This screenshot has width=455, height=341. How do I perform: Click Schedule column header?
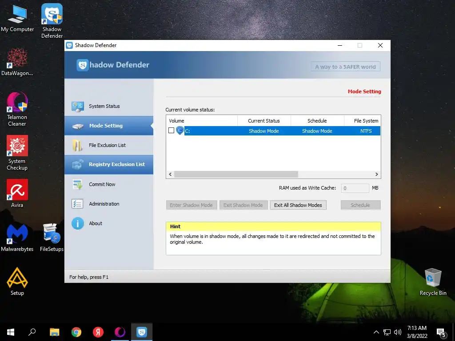click(x=317, y=121)
